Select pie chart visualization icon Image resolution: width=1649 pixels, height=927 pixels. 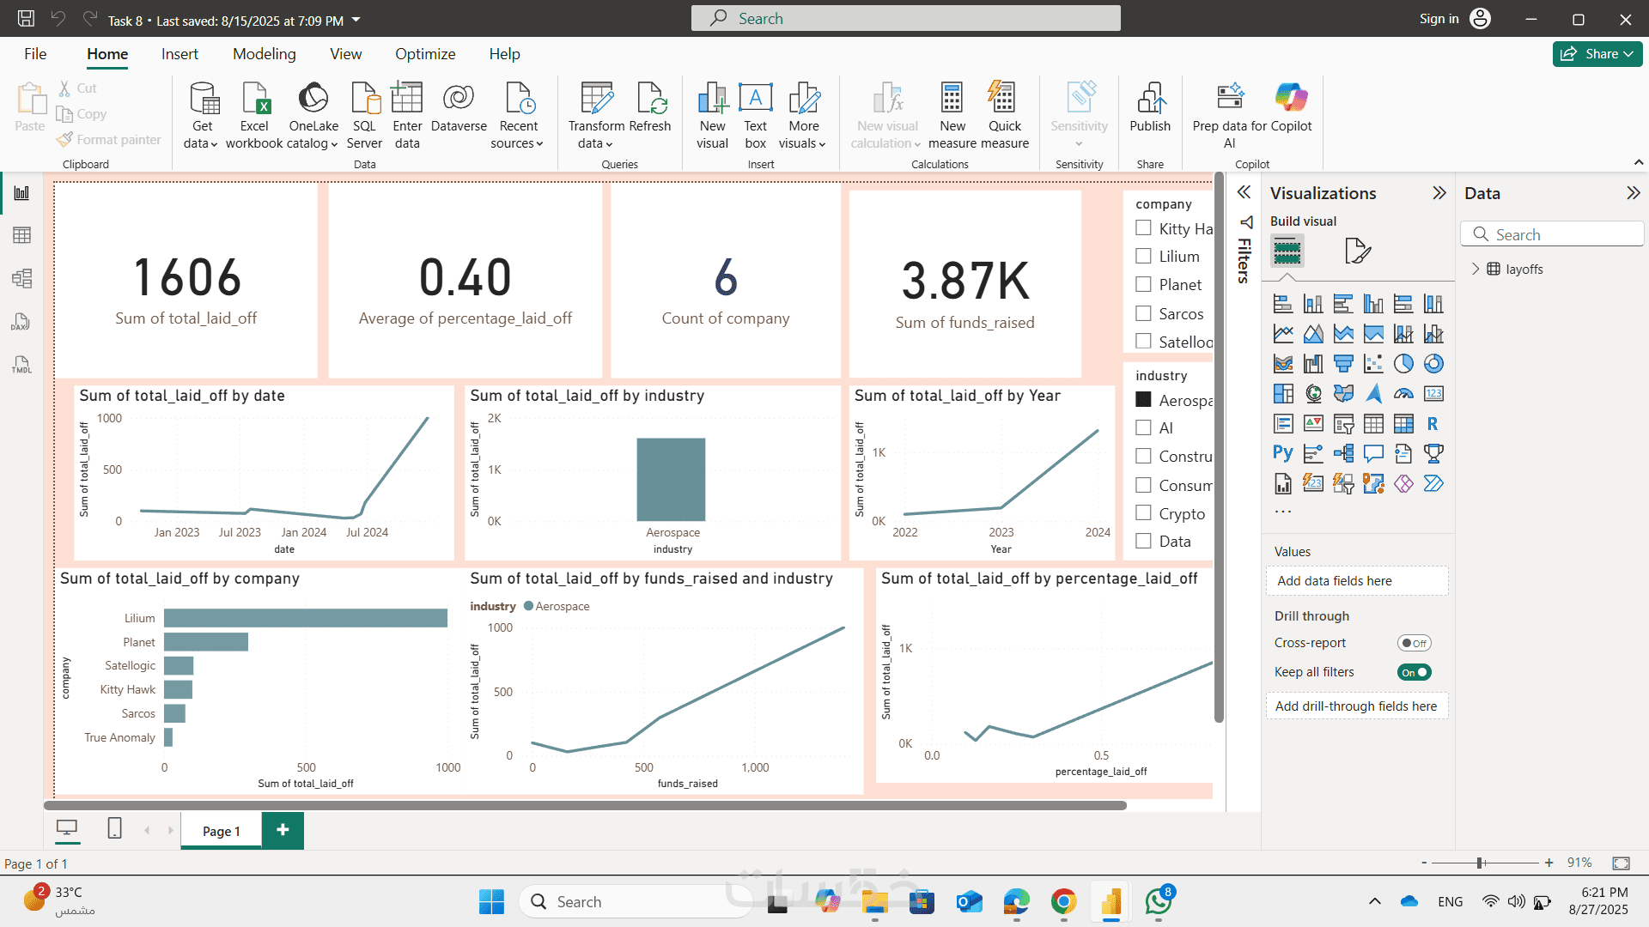1403,364
